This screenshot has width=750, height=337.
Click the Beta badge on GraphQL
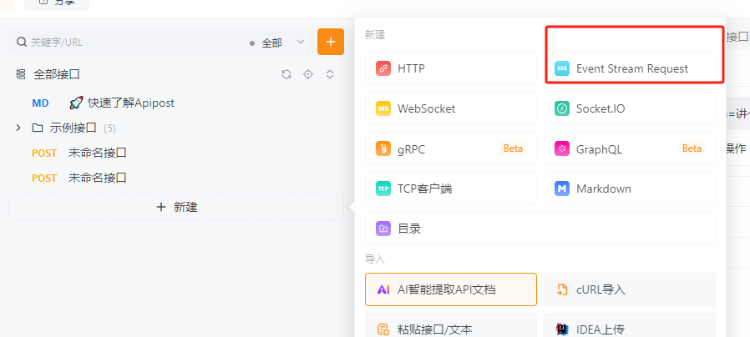tap(692, 148)
